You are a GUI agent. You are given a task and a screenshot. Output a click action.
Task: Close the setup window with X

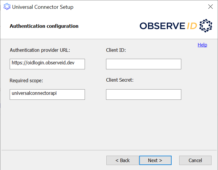210,7
